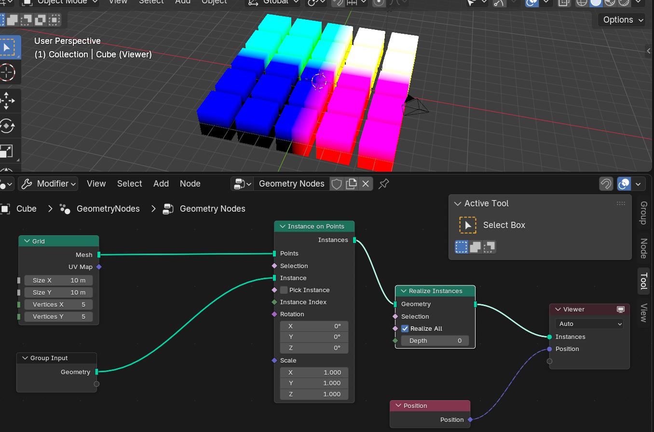The height and width of the screenshot is (432, 654).
Task: Click GeometryNodes in the breadcrumb path
Action: tap(108, 209)
